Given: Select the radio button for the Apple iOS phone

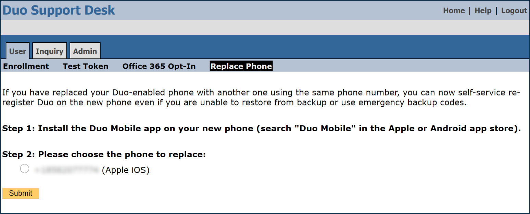Looking at the screenshot, I should (24, 168).
